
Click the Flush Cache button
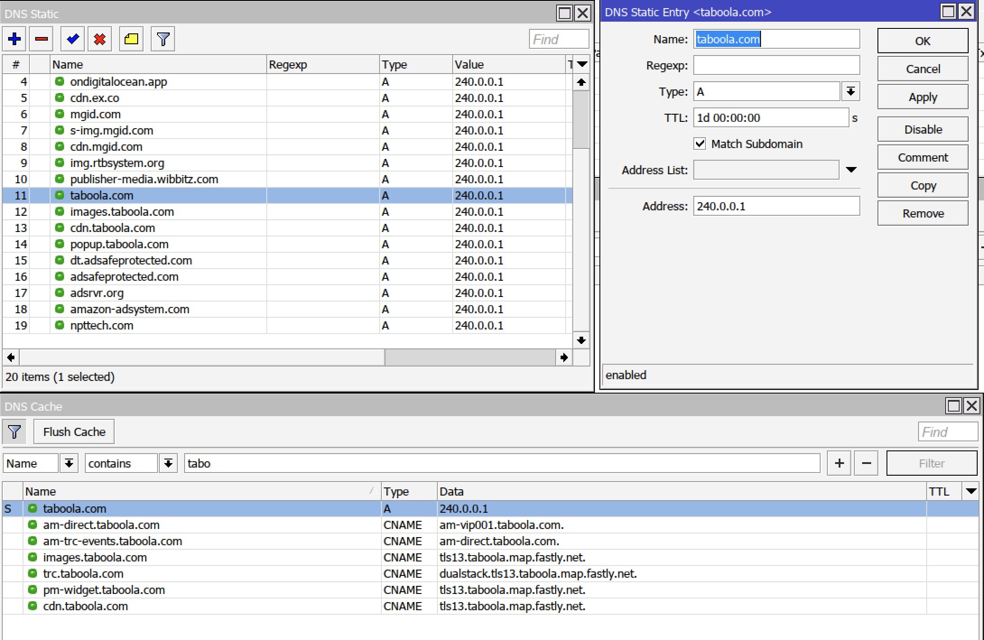pyautogui.click(x=74, y=431)
